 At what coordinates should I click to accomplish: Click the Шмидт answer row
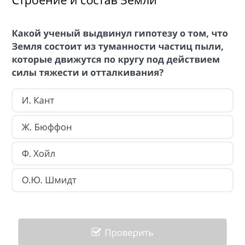coord(122,180)
